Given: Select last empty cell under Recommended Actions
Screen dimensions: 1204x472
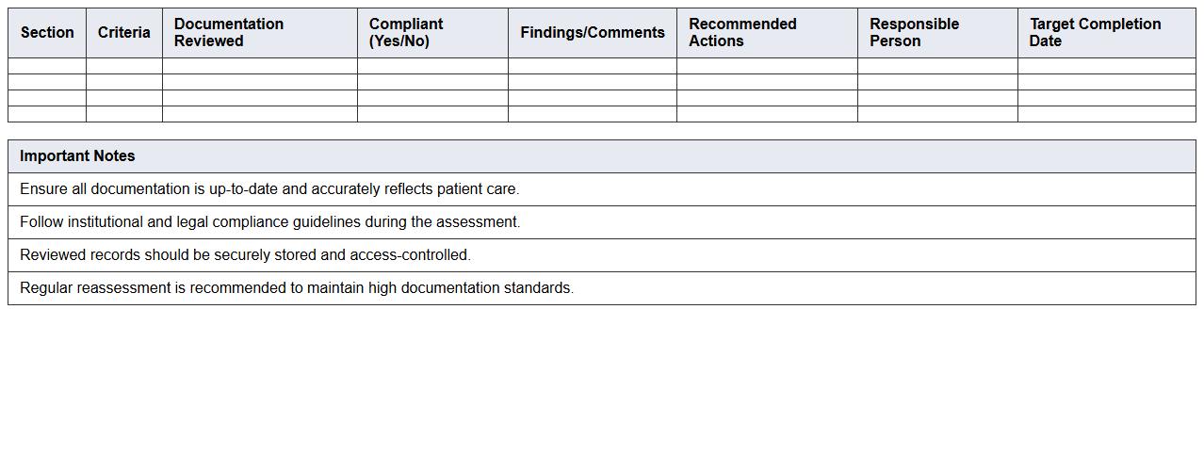Looking at the screenshot, I should 767,114.
